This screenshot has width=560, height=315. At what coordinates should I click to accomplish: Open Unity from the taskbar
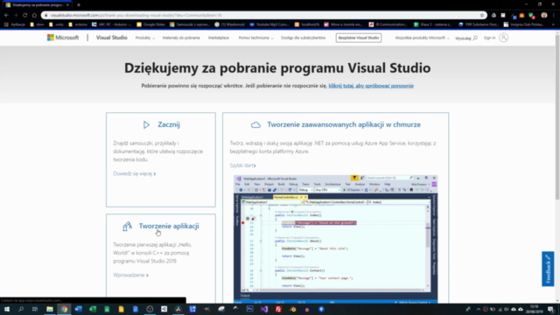(x=164, y=309)
